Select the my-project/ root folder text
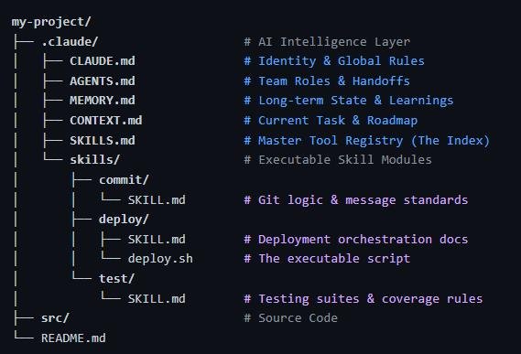The image size is (521, 354). pos(51,22)
